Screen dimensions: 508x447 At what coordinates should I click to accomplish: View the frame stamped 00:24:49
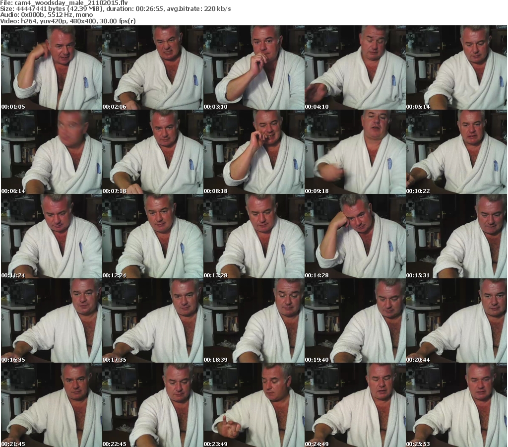[x=355, y=405]
